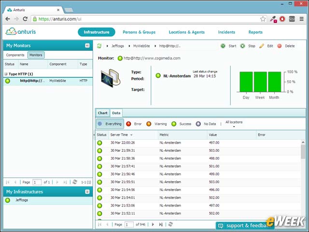Switch to the Monitors tab
Image resolution: width=309 pixels, height=232 pixels.
point(36,55)
